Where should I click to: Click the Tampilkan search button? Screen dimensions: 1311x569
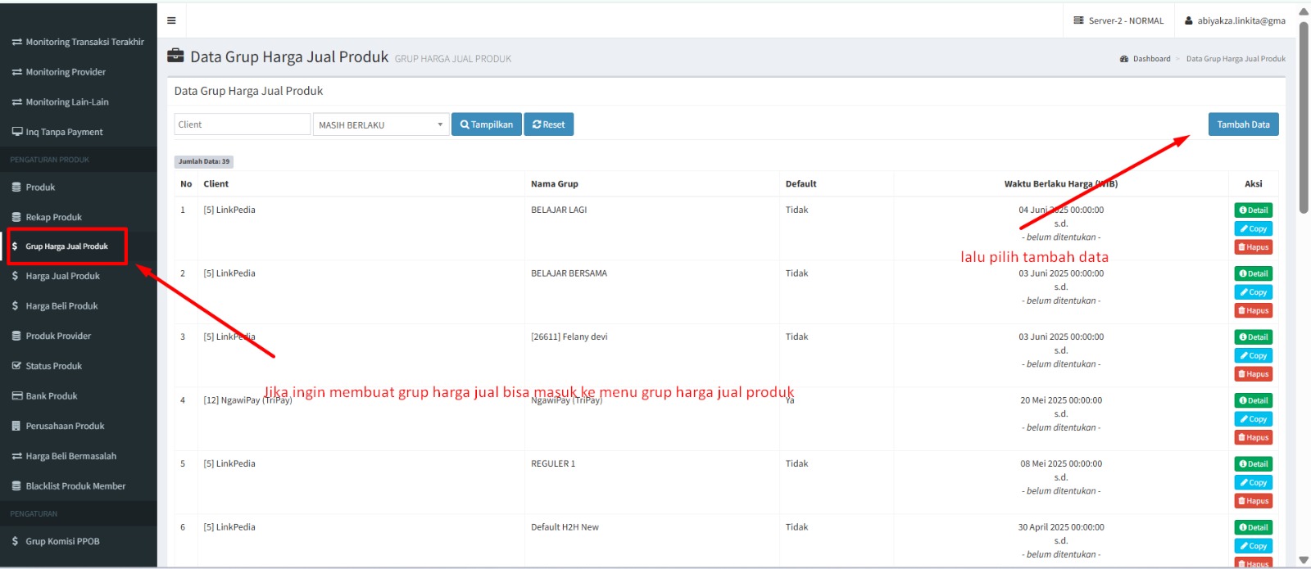pyautogui.click(x=487, y=124)
